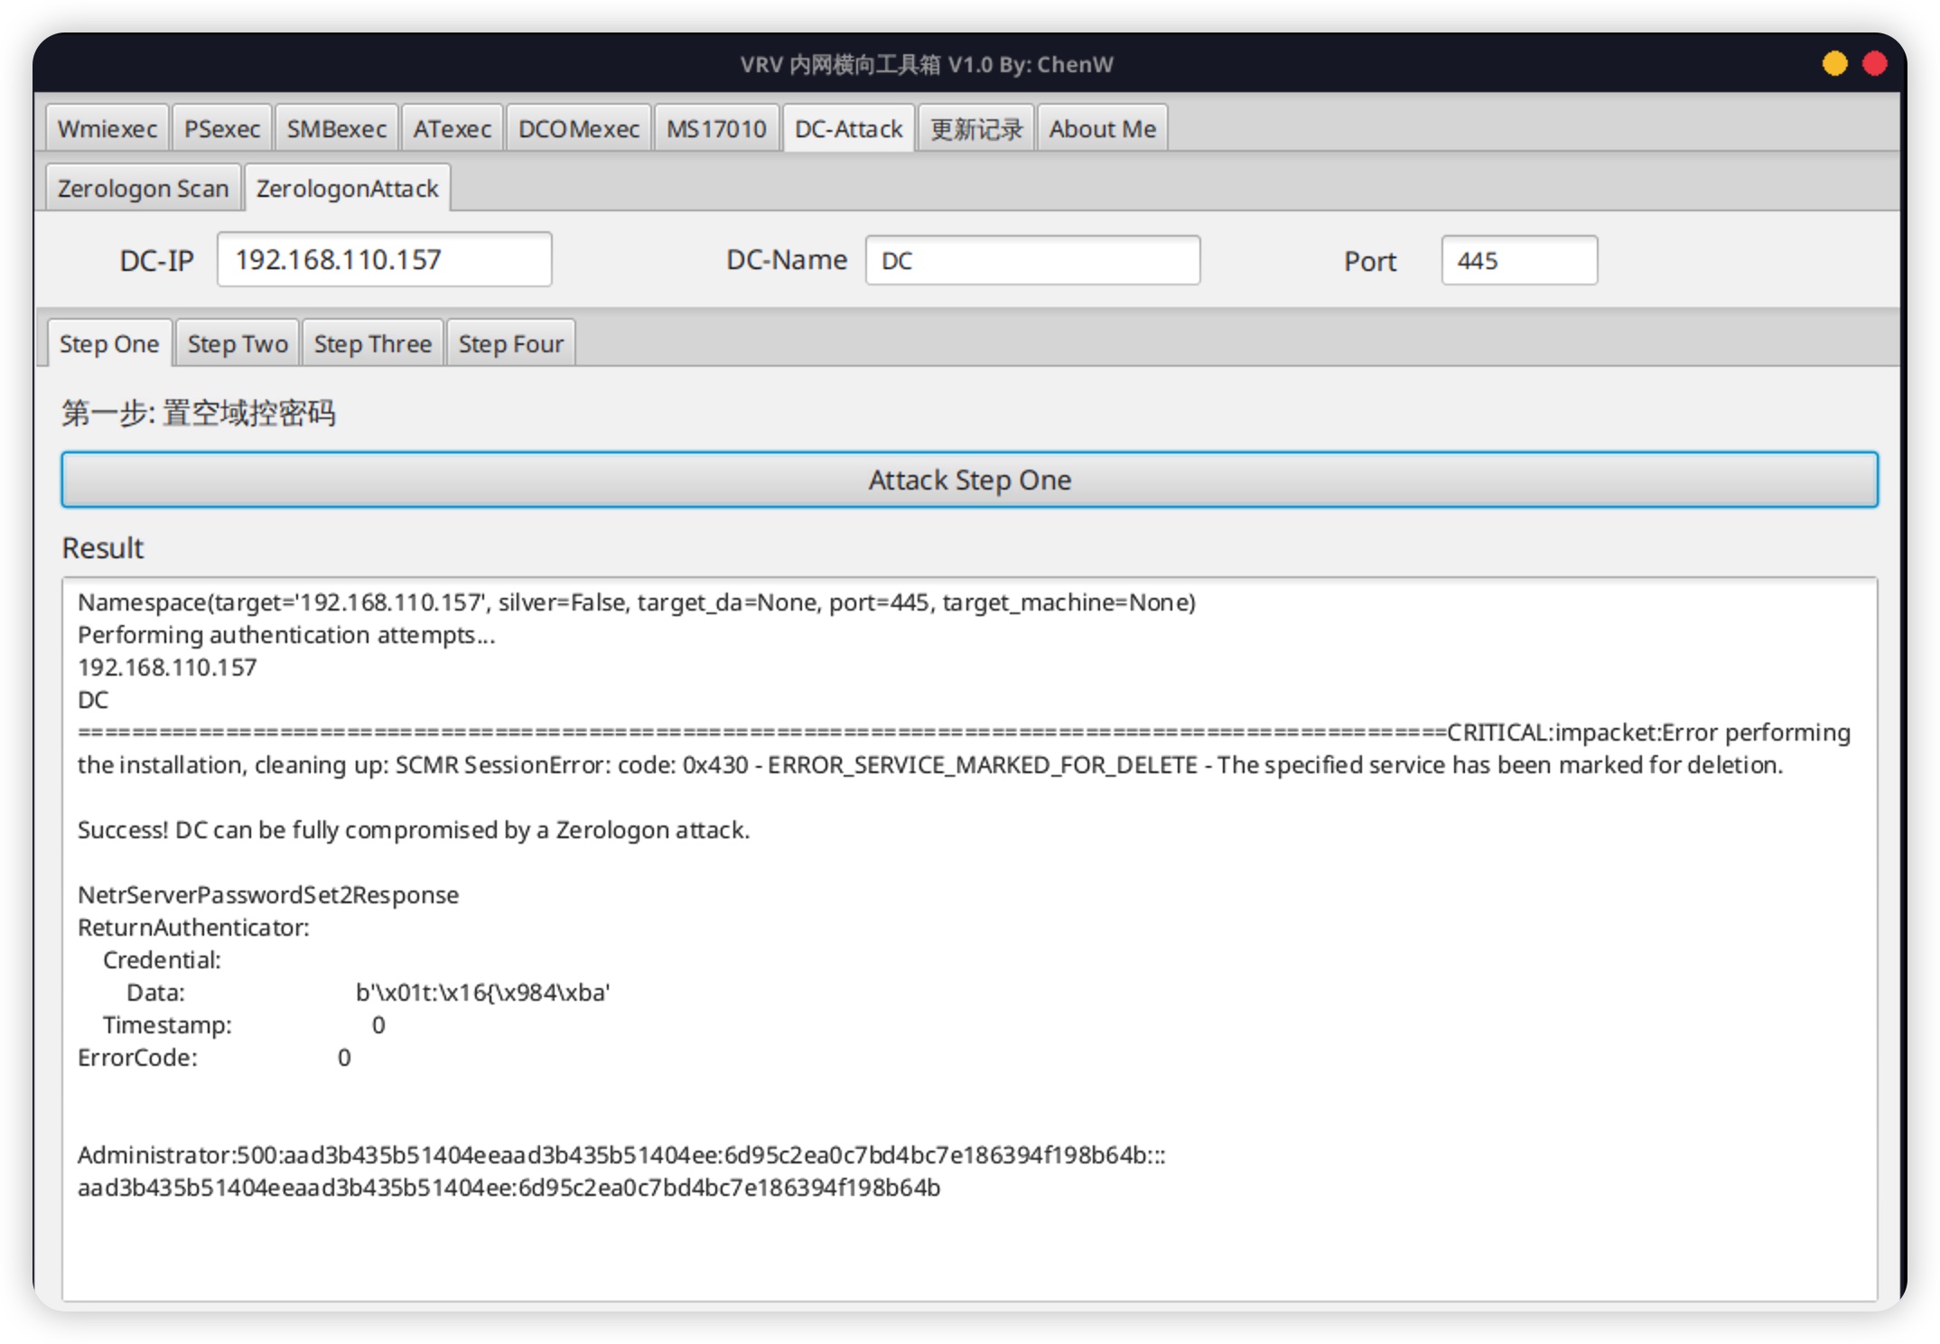Open the PSexec tab
The image size is (1940, 1344).
point(221,129)
